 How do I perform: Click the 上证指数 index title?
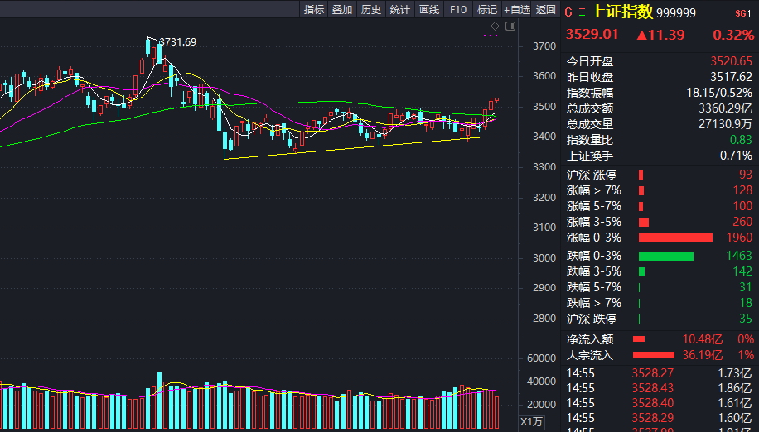tap(621, 12)
